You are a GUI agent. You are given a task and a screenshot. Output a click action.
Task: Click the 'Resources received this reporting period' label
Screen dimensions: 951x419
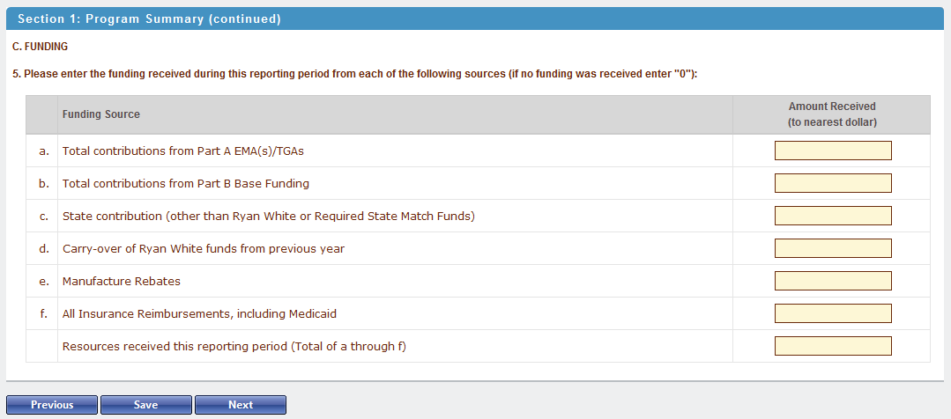(x=234, y=347)
